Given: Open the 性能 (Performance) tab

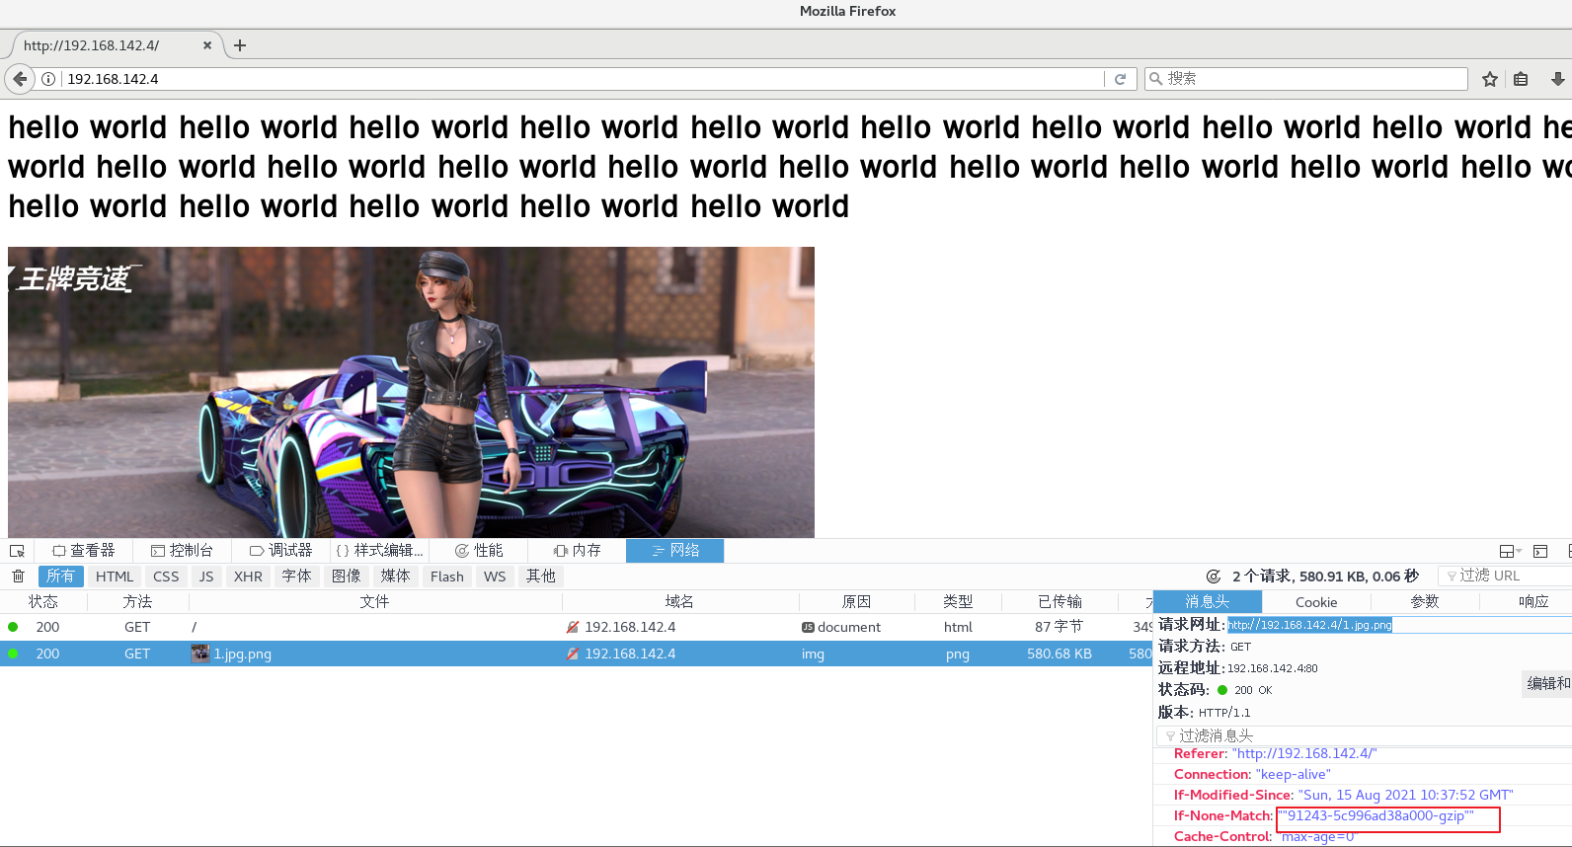Looking at the screenshot, I should coord(478,551).
